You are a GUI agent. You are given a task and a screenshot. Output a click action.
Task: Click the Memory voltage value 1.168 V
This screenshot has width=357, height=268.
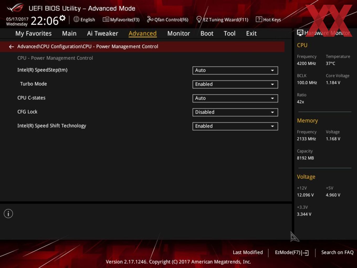(333, 139)
